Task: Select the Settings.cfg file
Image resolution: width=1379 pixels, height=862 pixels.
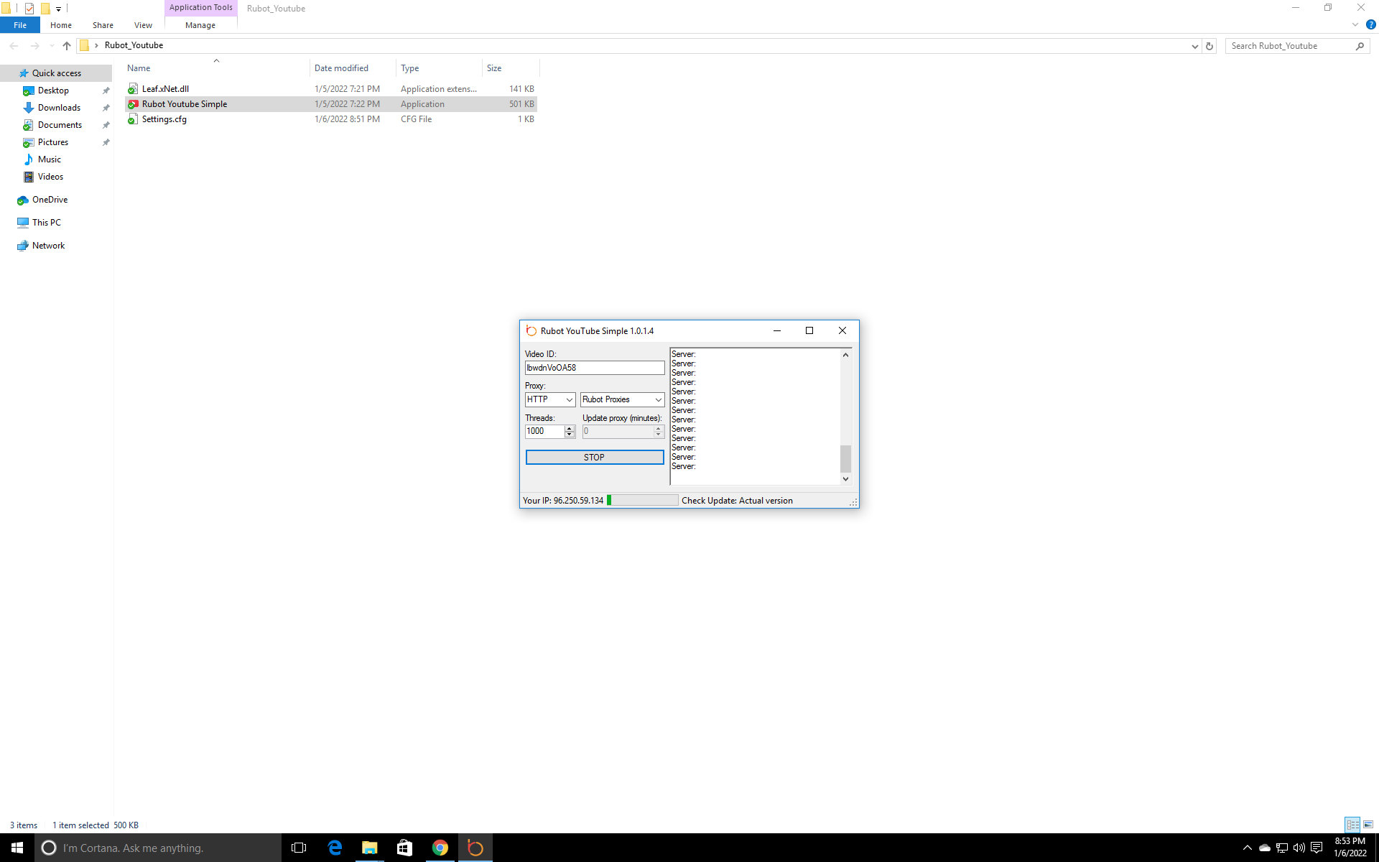Action: click(164, 119)
